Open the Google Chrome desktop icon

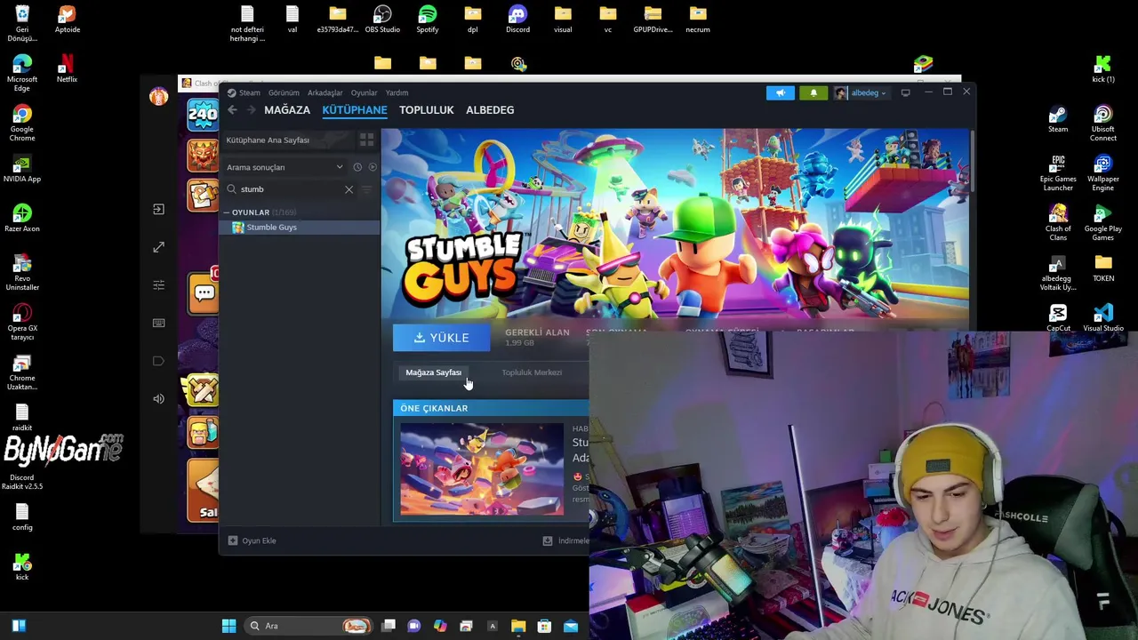pyautogui.click(x=22, y=124)
